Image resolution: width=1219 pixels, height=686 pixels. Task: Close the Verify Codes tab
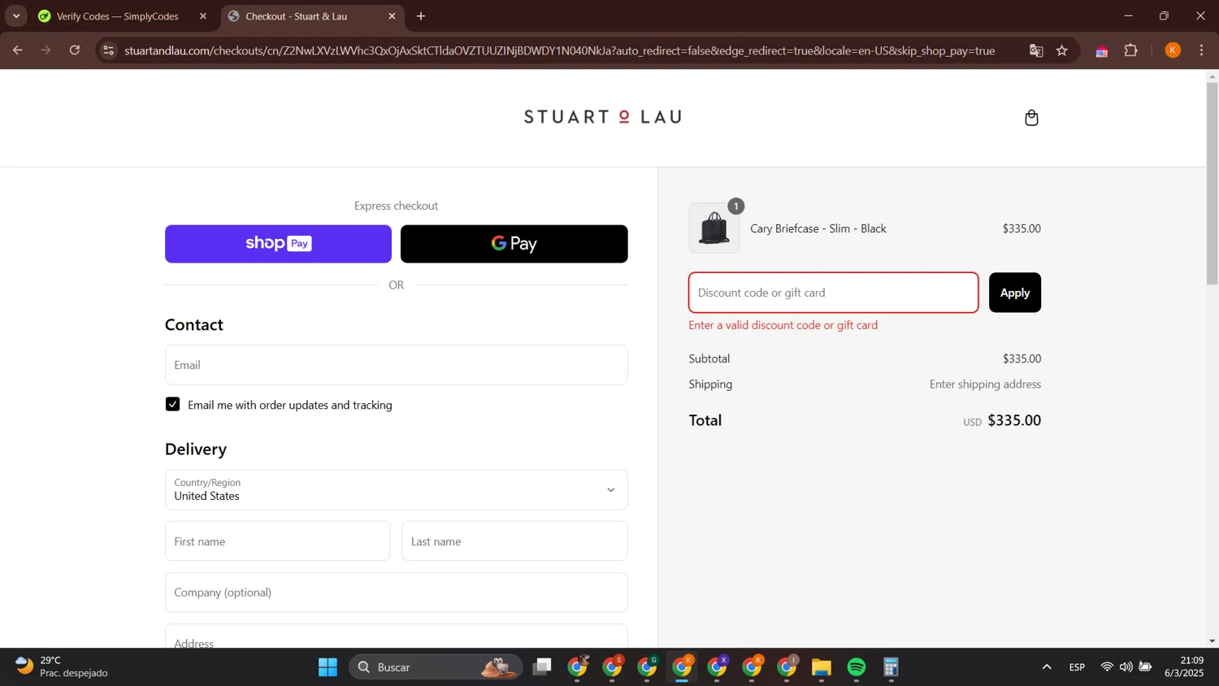[203, 16]
